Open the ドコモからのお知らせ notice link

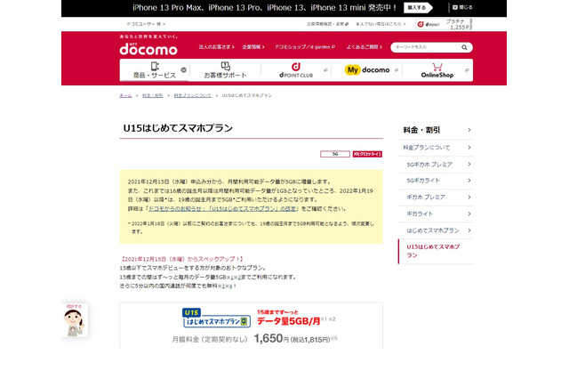[223, 209]
